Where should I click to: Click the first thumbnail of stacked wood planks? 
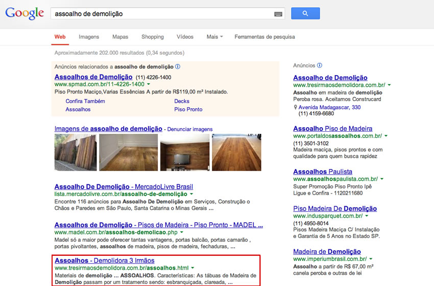[75, 152]
